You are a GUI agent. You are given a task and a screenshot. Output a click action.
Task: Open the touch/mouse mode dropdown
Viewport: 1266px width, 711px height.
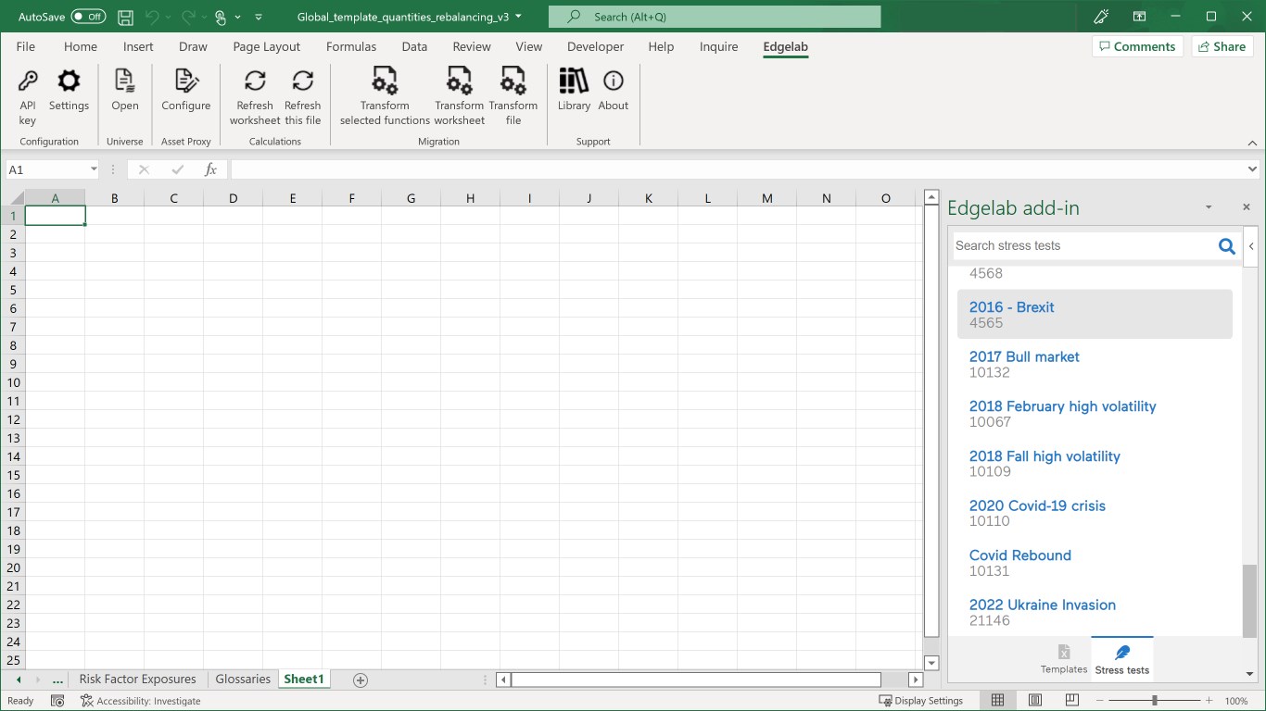(x=238, y=17)
